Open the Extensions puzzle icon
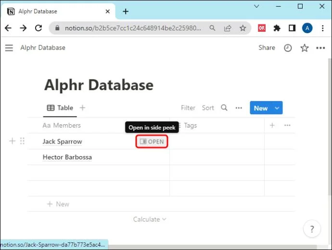 click(277, 28)
